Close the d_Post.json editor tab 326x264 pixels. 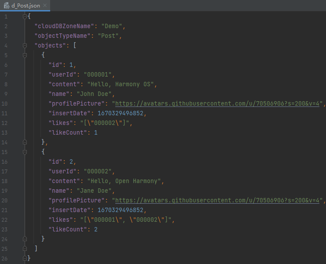click(x=45, y=5)
